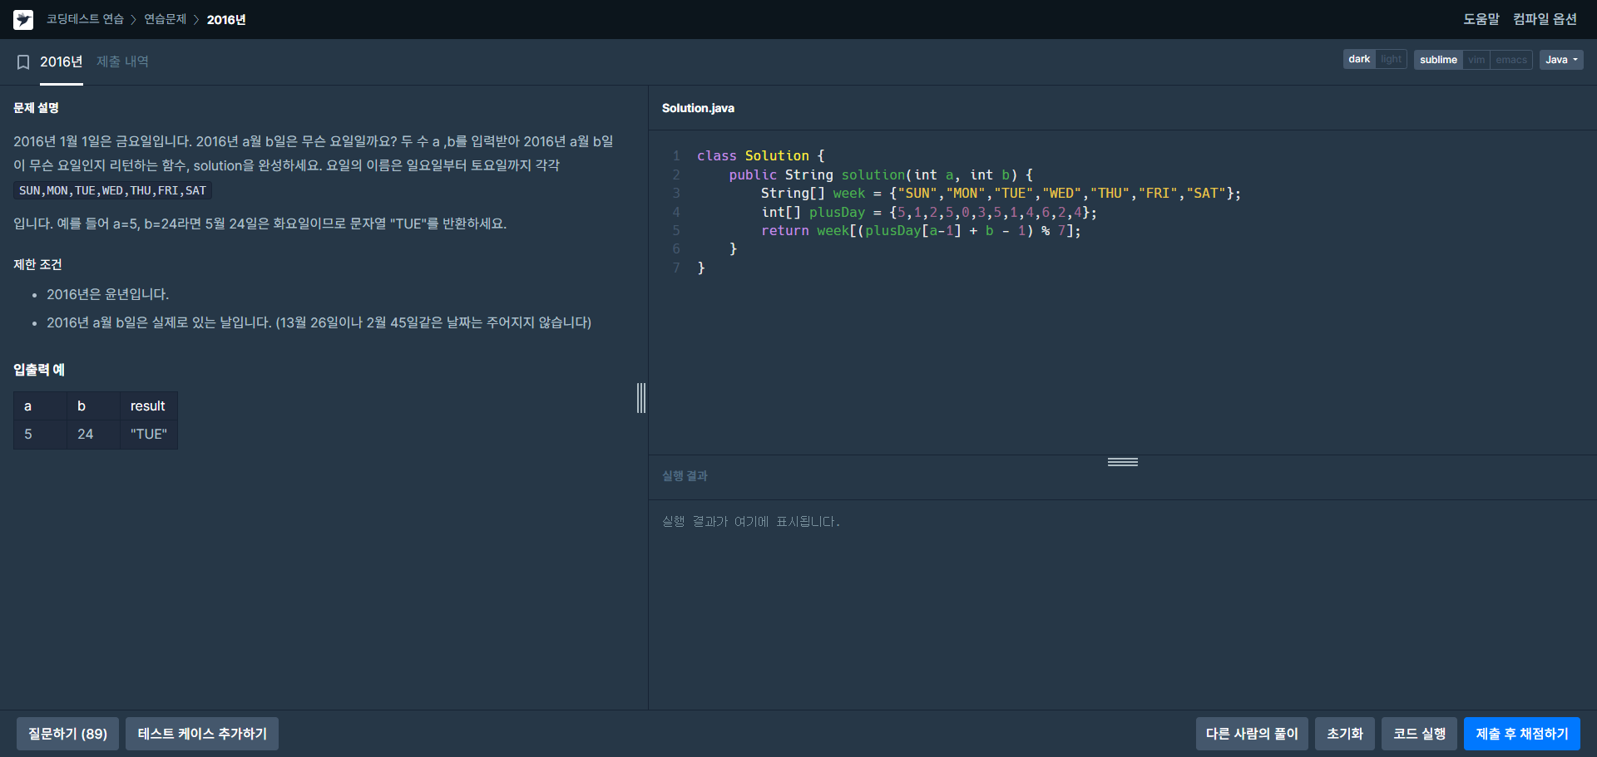Select sublime keybinding mode
The image size is (1597, 757).
[x=1438, y=60]
